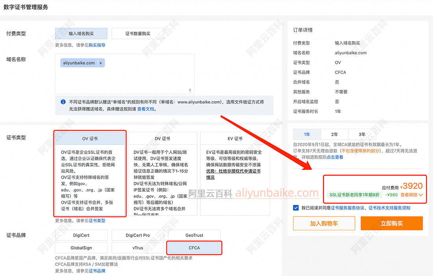Toggle the service agreement checkbox
The height and width of the screenshot is (276, 433).
point(296,208)
